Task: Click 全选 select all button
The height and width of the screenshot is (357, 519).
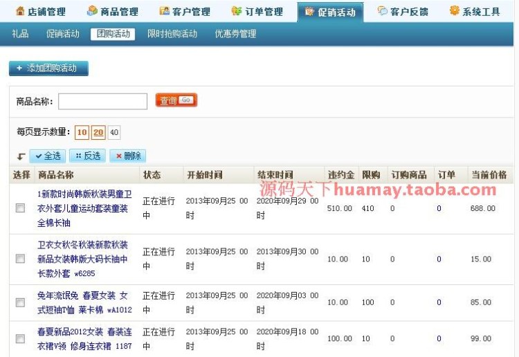Action: click(x=48, y=156)
